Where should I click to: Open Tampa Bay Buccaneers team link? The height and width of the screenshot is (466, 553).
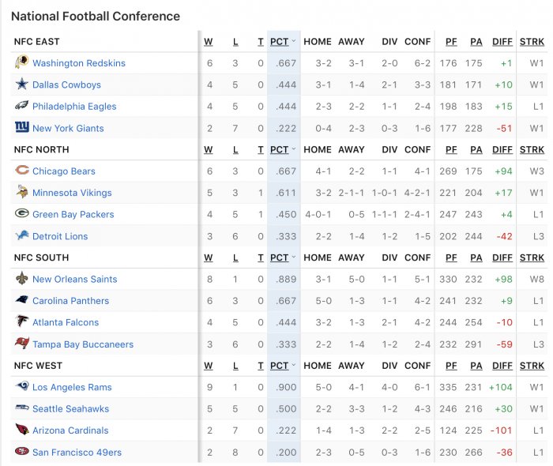(83, 344)
